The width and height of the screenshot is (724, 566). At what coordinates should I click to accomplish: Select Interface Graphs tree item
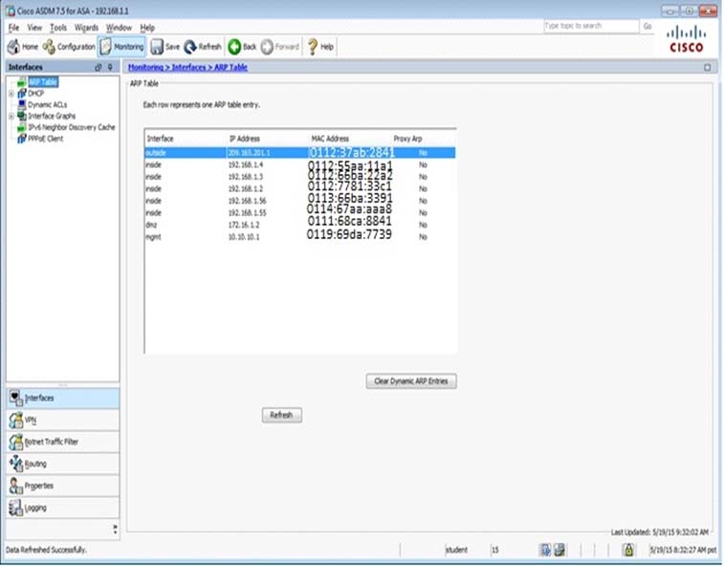pos(52,116)
